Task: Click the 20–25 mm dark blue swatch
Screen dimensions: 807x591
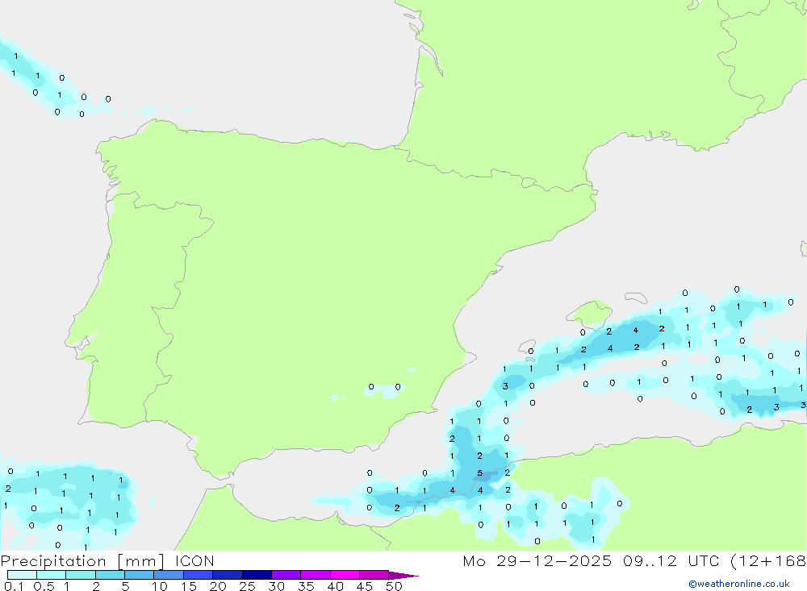Action: coord(228,575)
